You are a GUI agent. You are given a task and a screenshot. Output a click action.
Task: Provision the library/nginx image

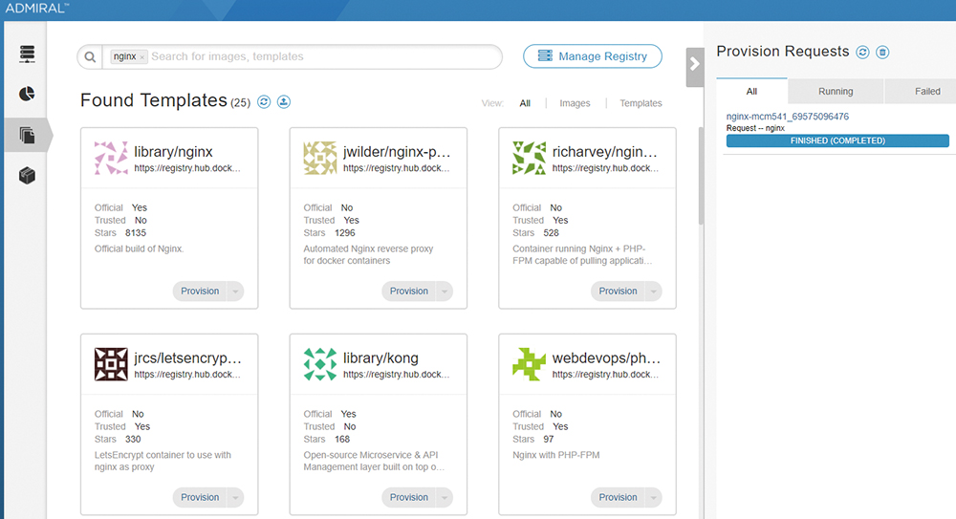tap(200, 291)
